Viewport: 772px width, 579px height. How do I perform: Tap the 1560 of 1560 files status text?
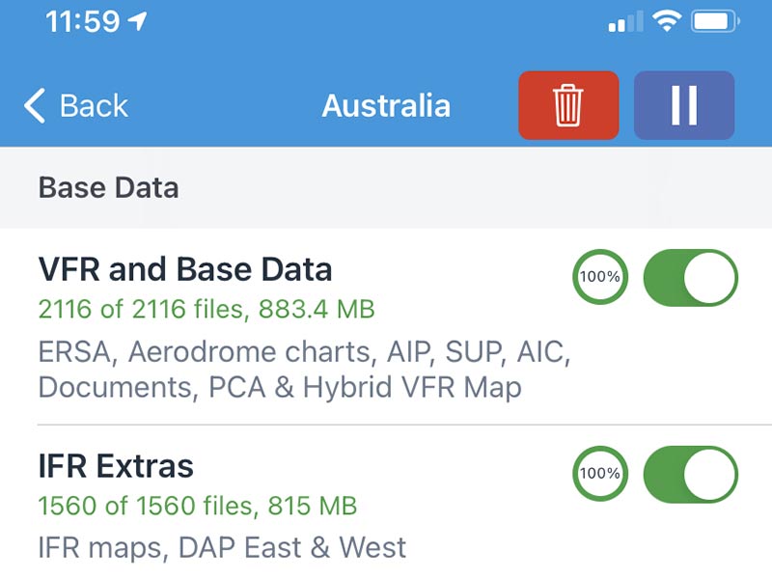pos(198,506)
